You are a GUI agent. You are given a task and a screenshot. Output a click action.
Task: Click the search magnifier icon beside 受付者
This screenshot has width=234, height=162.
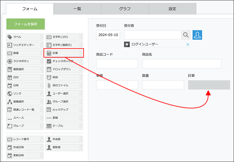click(186, 35)
